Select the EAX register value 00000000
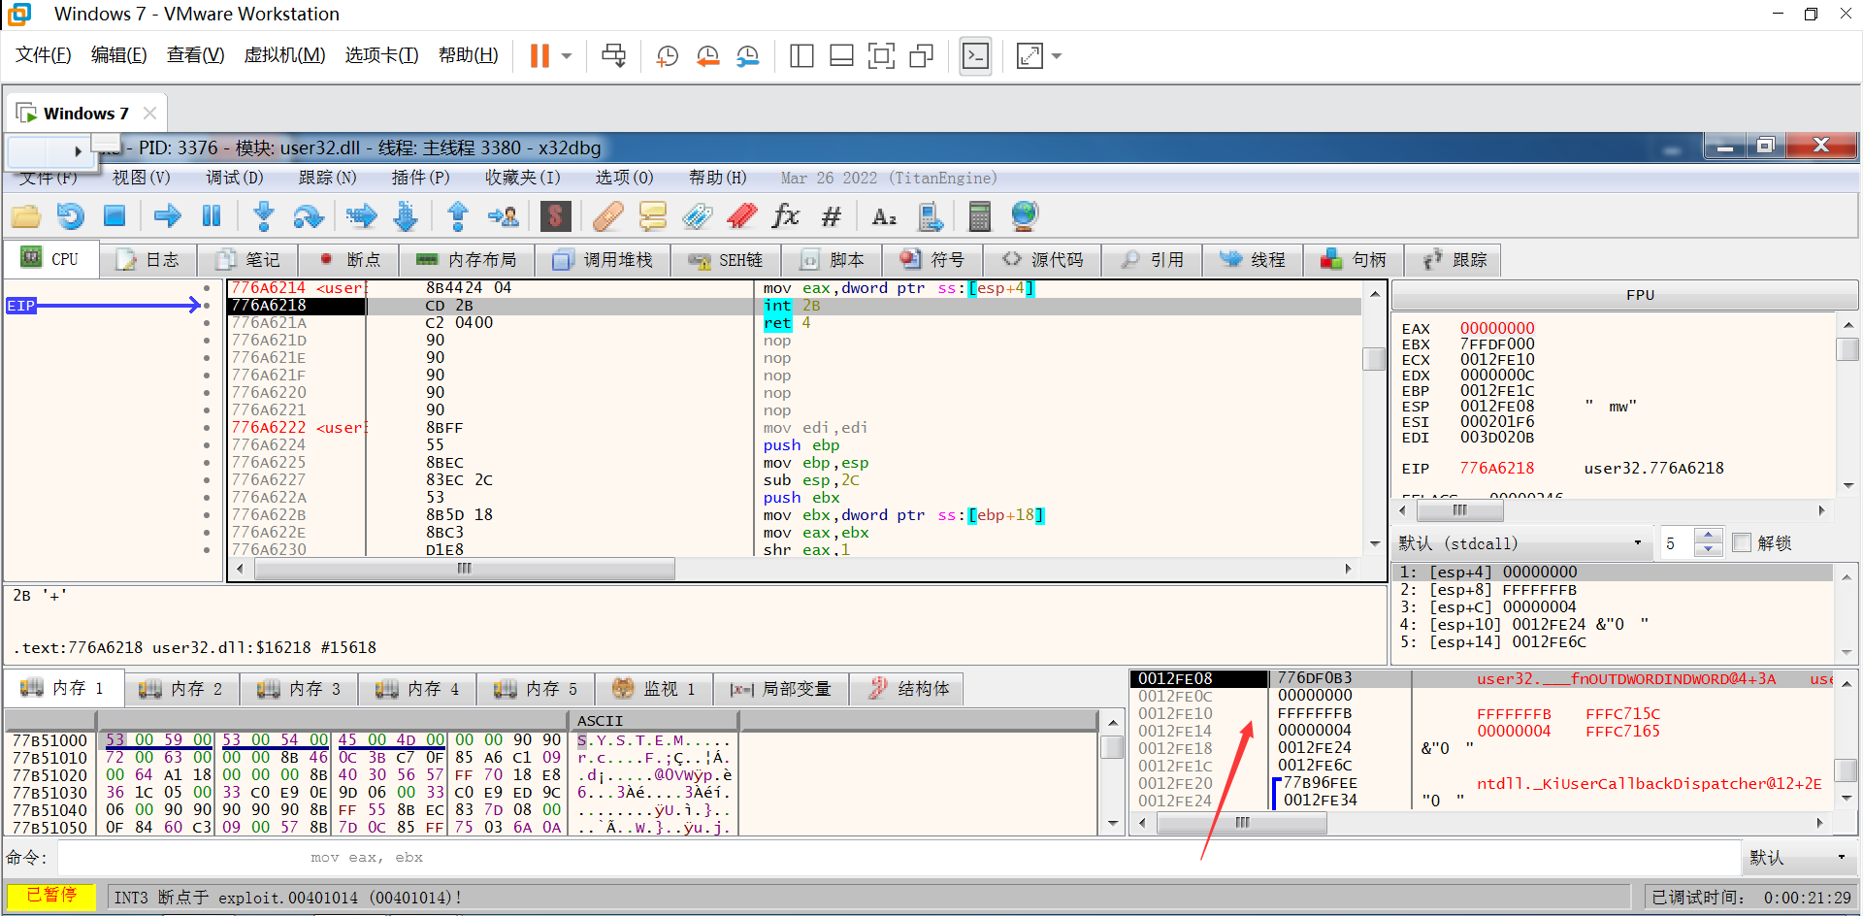 click(x=1497, y=328)
